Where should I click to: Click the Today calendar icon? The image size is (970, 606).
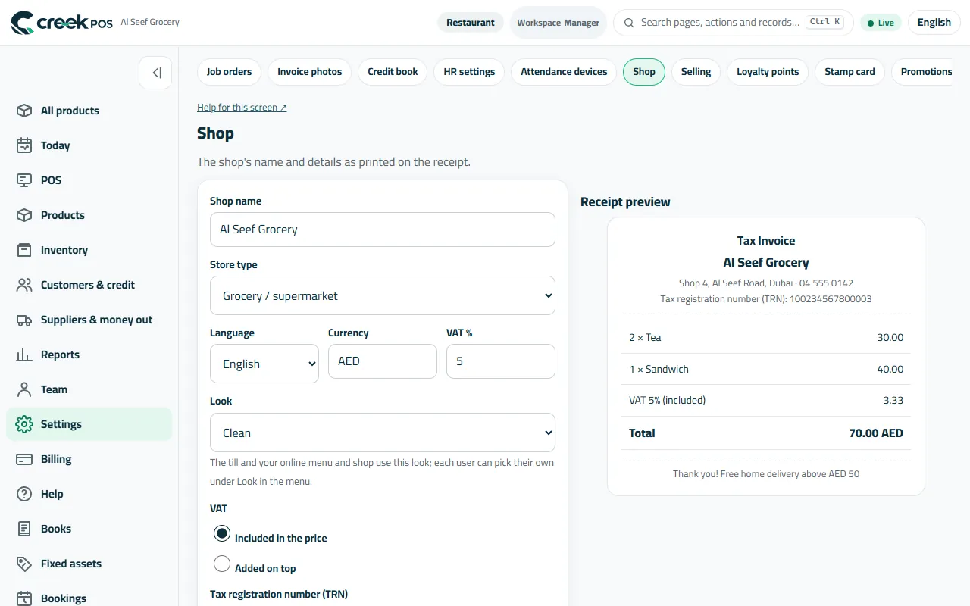pos(24,145)
